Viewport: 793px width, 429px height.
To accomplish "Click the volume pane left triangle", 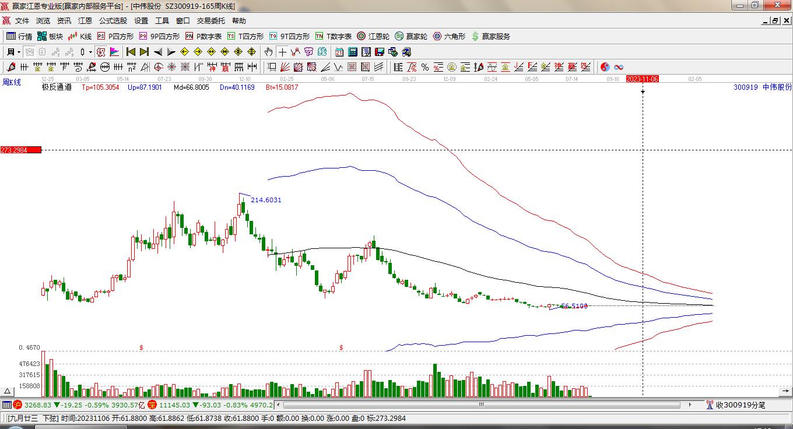I will 8,392.
